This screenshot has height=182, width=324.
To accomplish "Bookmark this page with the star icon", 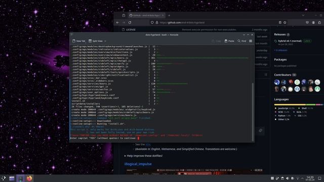I will [285, 22].
